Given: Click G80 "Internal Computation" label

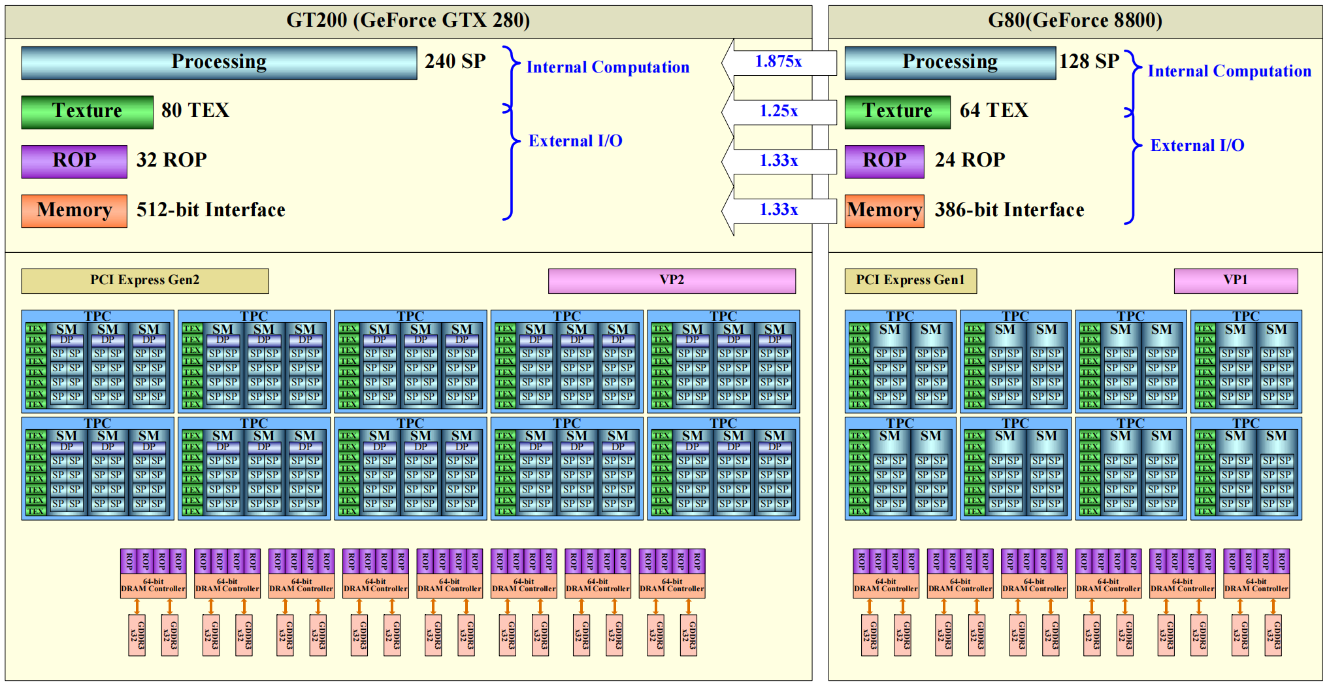Looking at the screenshot, I should click(1230, 71).
